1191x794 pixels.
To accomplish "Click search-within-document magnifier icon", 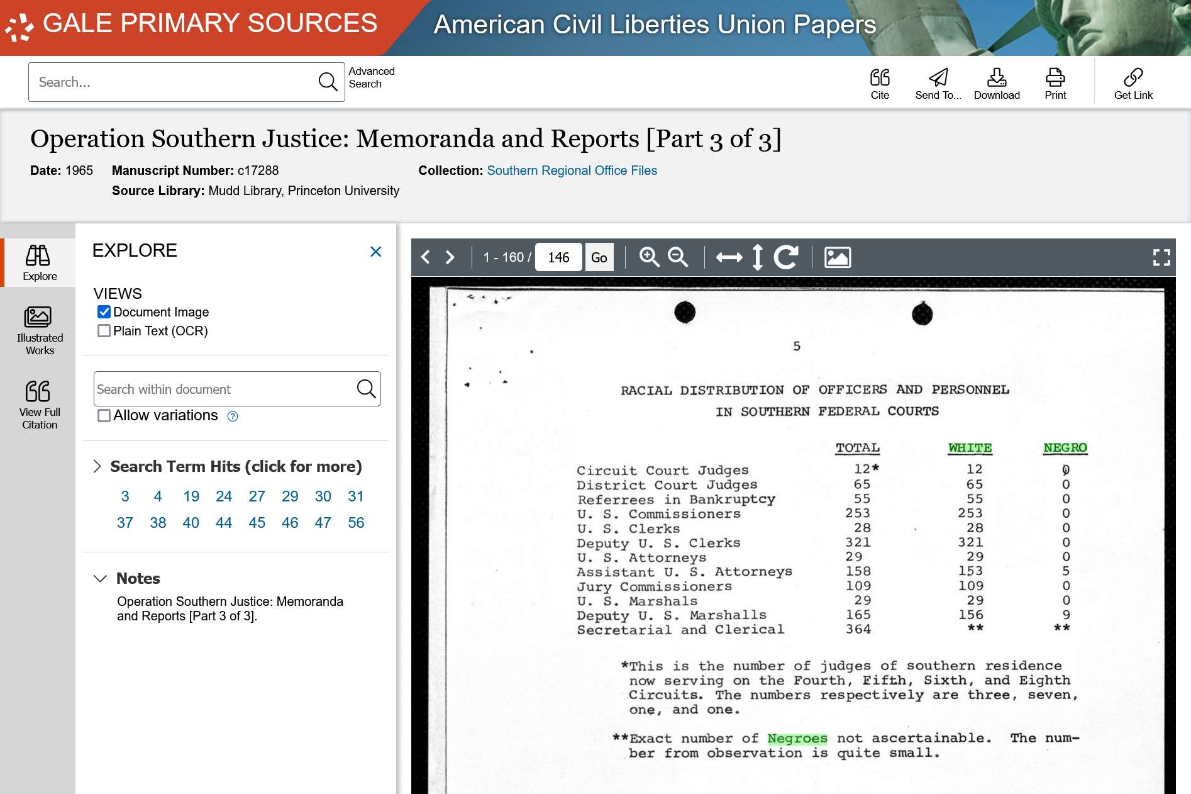I will (x=366, y=389).
